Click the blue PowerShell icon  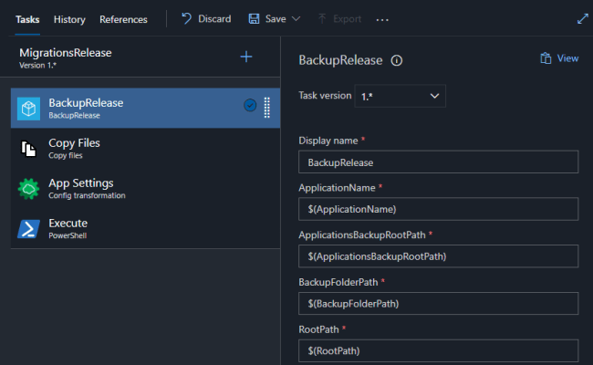click(29, 229)
